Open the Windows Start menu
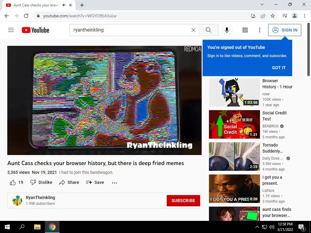 [7, 227]
